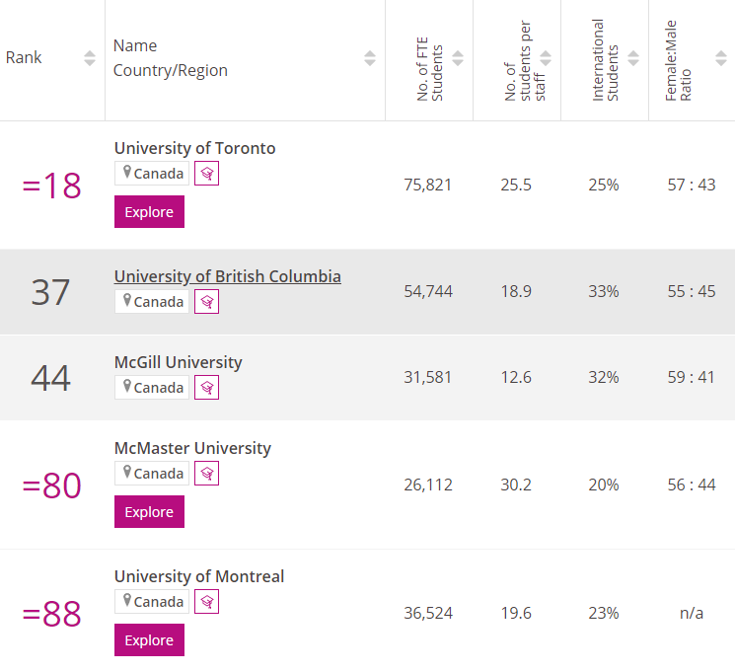735x672 pixels.
Task: Click graduation cap icon for University of Toronto
Action: click(x=207, y=174)
